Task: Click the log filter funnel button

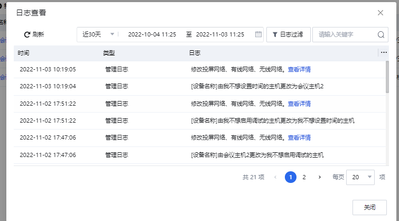Action: pos(288,34)
